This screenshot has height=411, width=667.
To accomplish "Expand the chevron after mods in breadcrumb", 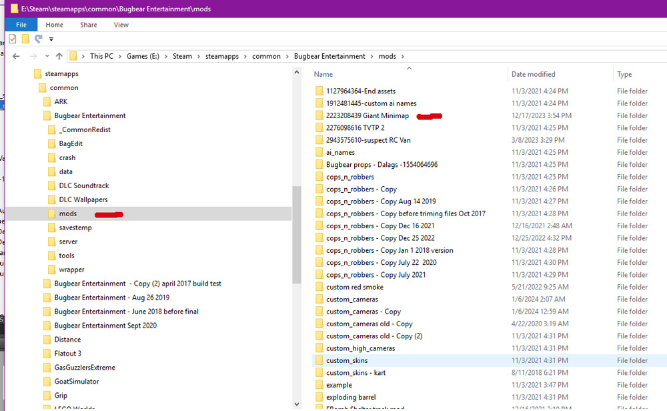I will [x=402, y=56].
